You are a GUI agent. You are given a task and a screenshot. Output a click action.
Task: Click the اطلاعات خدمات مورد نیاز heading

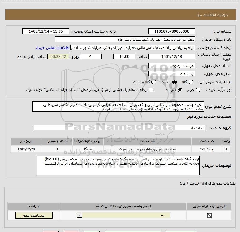(209, 117)
